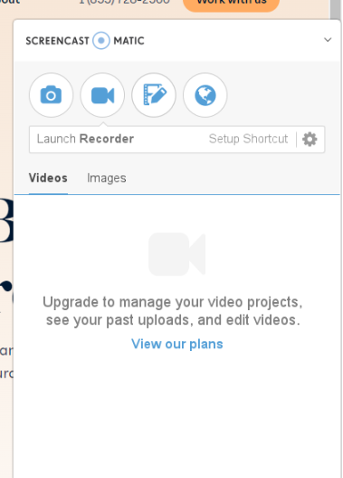Screen dimensions: 343x478
Task: Open the View our plans link
Action: [x=177, y=344]
